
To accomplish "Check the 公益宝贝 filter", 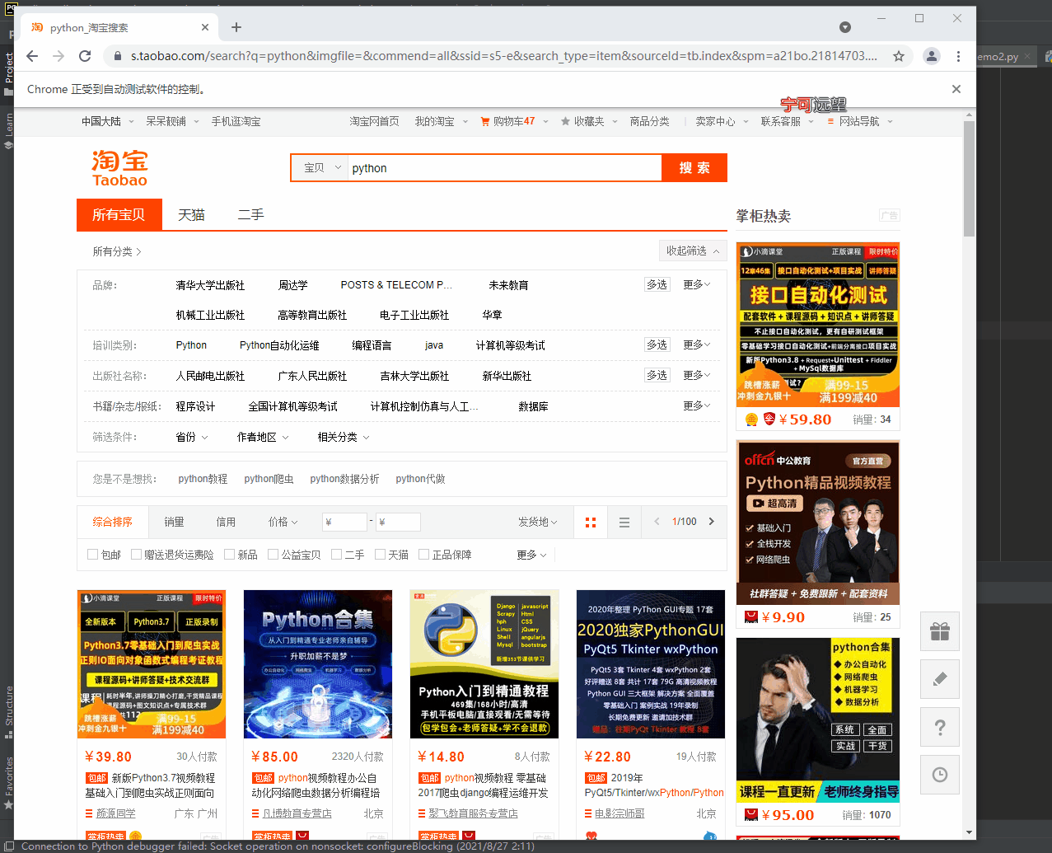I will 273,555.
